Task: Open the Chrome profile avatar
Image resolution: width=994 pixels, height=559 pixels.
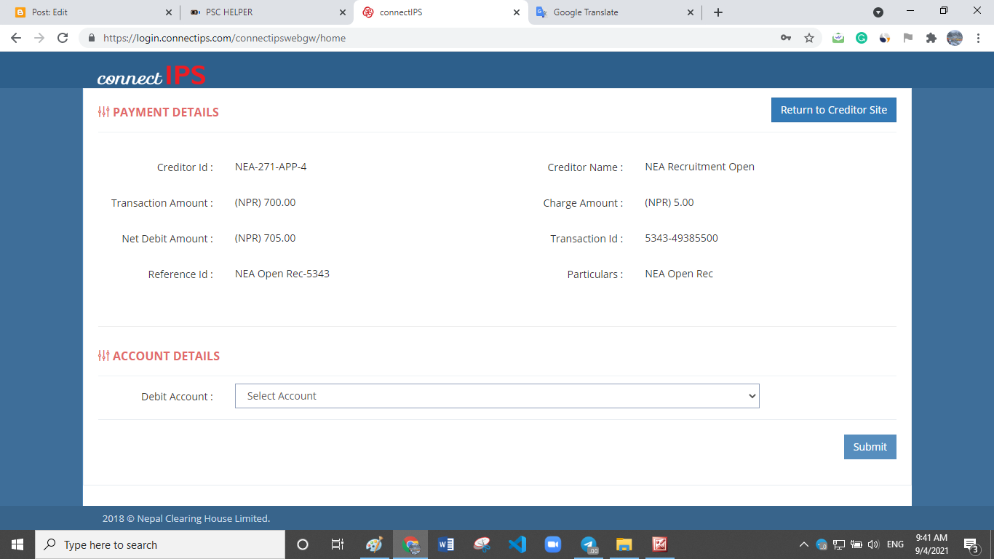Action: pyautogui.click(x=955, y=38)
